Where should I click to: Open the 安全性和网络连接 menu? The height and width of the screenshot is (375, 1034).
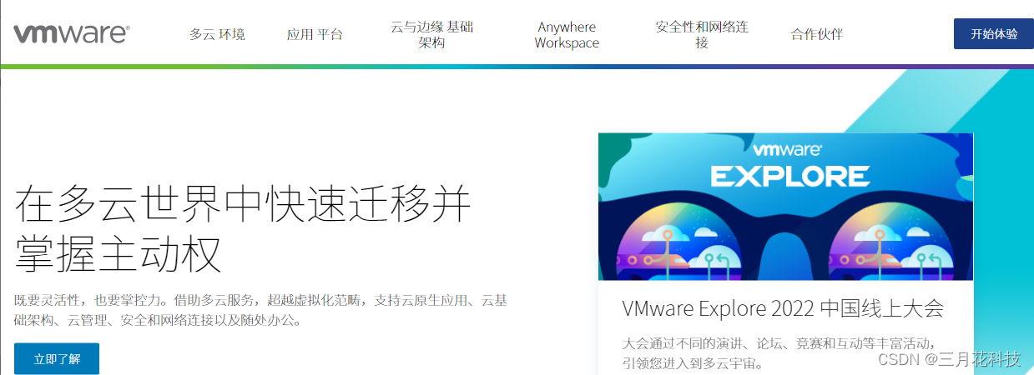click(702, 34)
